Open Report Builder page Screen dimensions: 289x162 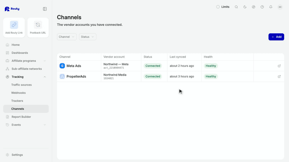[26, 117]
